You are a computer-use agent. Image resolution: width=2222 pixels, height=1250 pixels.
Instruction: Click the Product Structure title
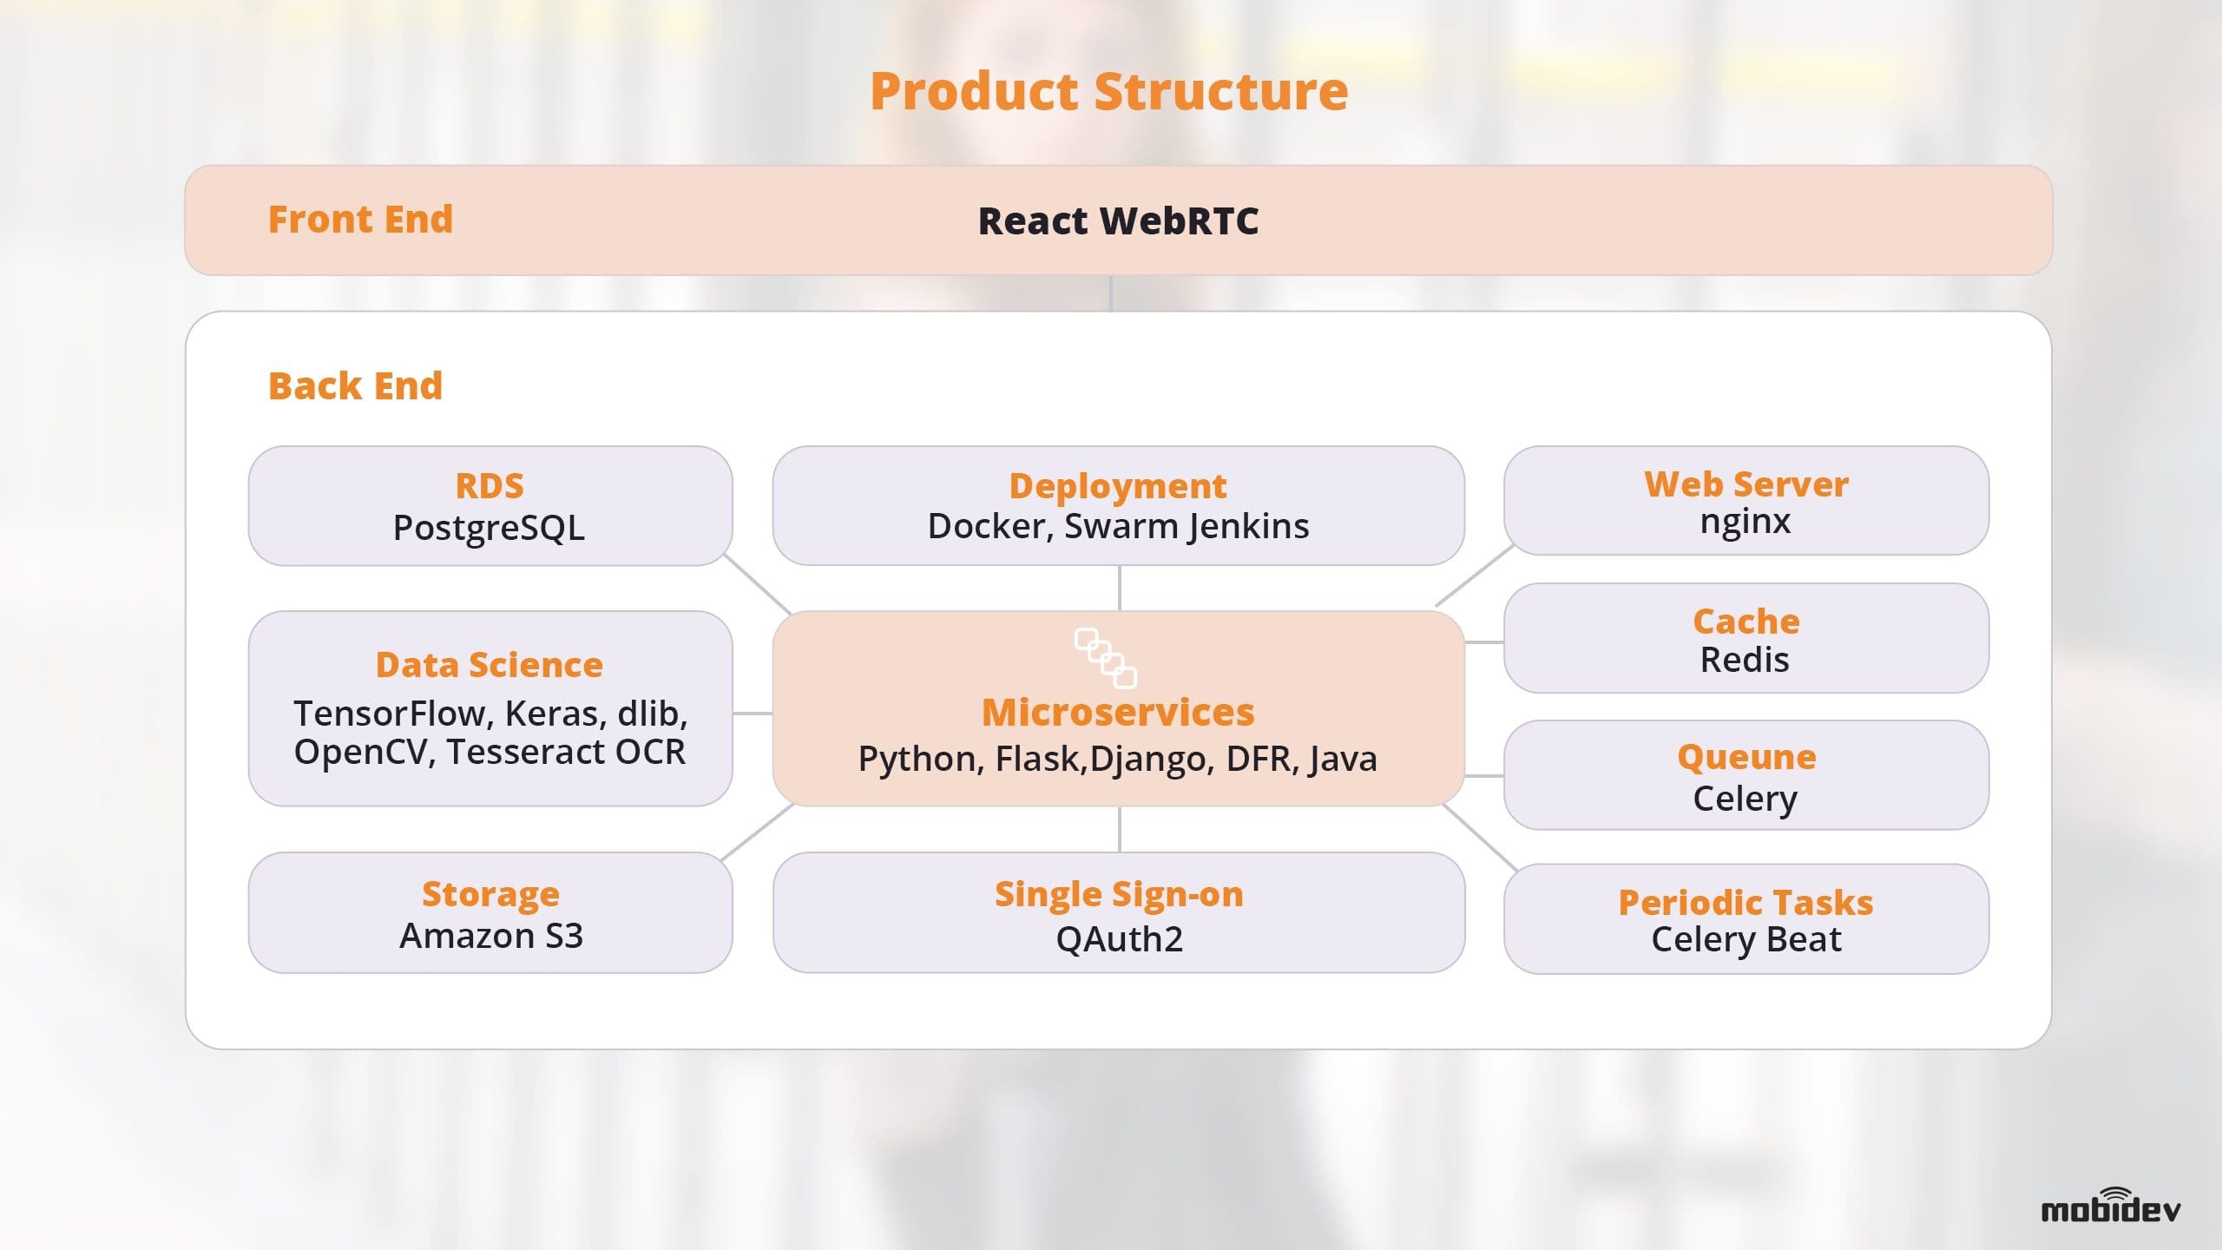pos(1108,91)
